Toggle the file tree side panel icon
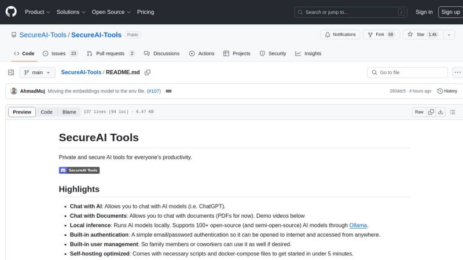 (11, 72)
